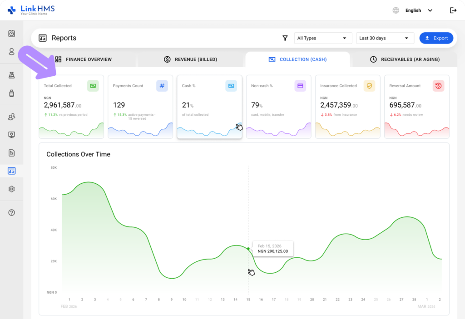The width and height of the screenshot is (465, 319).
Task: Click the Non-cash % card icon
Action: tap(300, 86)
